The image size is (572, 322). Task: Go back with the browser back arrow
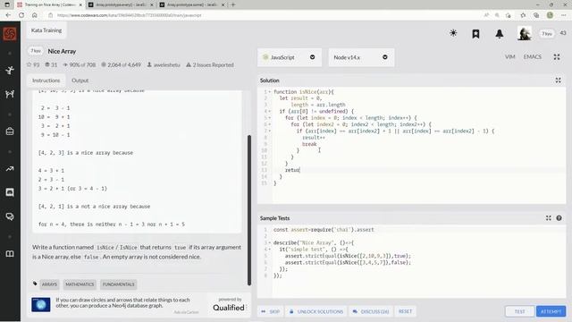pyautogui.click(x=8, y=15)
